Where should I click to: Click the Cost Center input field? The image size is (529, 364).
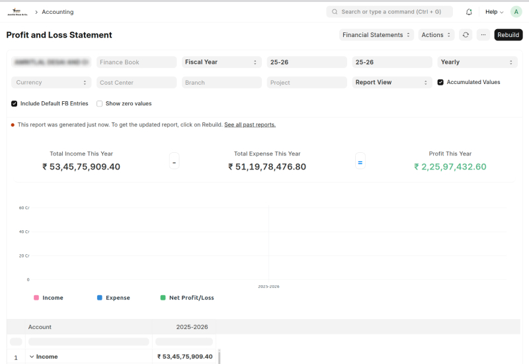click(137, 83)
